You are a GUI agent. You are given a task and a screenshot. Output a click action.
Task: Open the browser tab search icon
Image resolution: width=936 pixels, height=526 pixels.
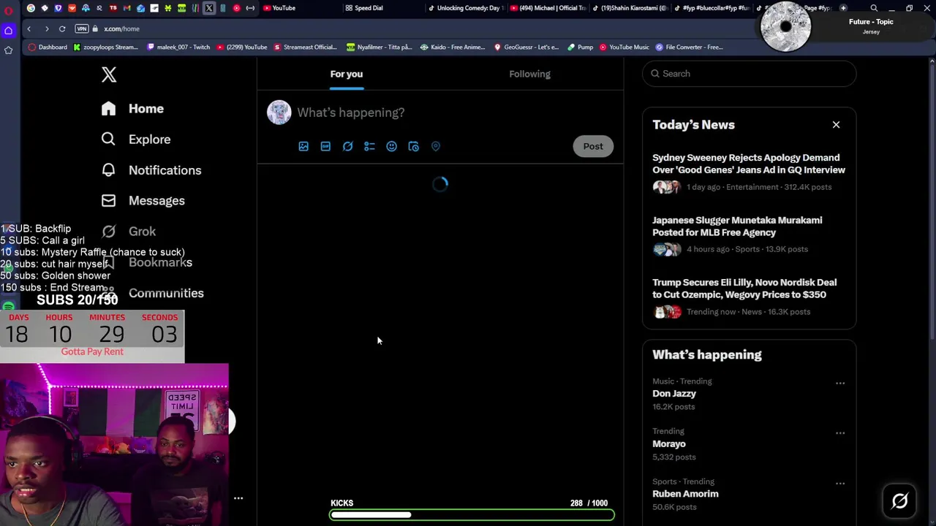[x=874, y=8]
